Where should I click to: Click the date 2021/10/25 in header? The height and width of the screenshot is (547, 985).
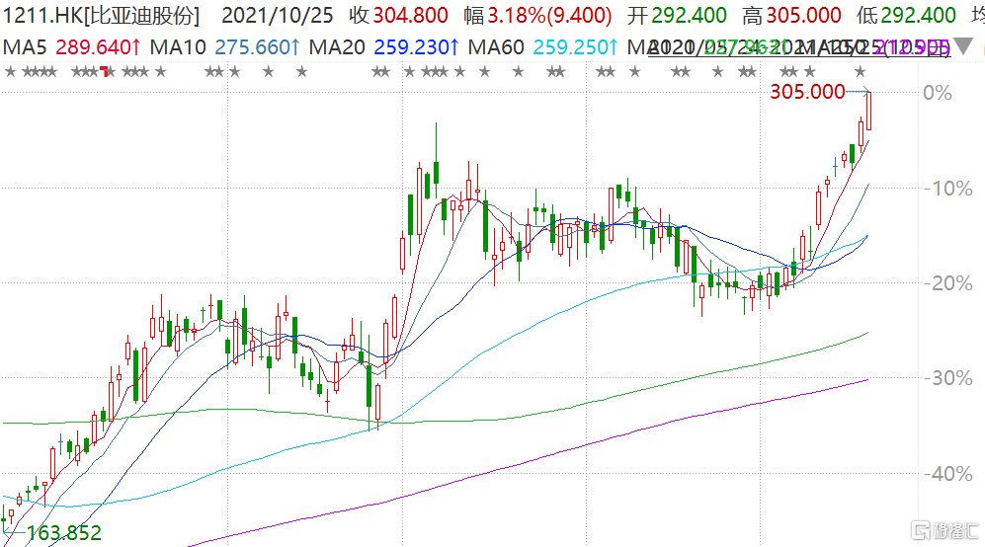[x=277, y=15]
